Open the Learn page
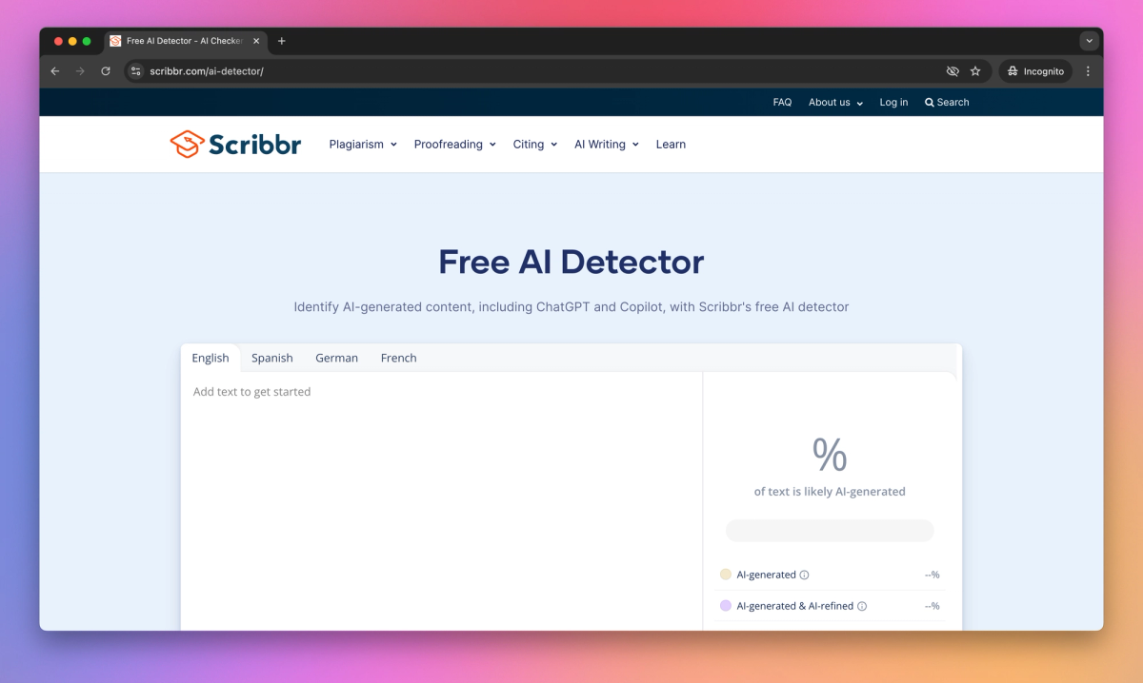The height and width of the screenshot is (683, 1143). [671, 145]
